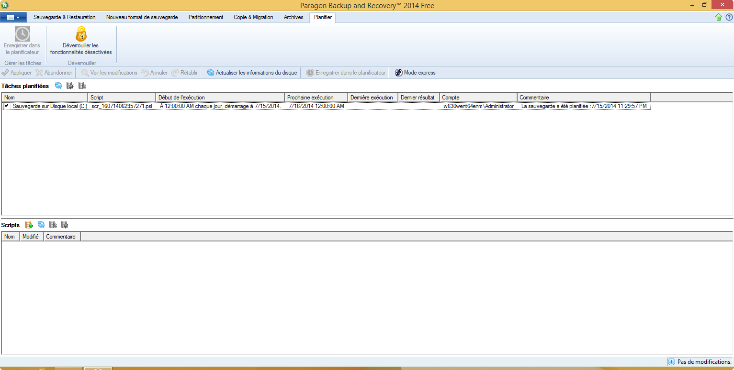Click Scripts panel Nom column header
734x370 pixels.
coord(11,236)
